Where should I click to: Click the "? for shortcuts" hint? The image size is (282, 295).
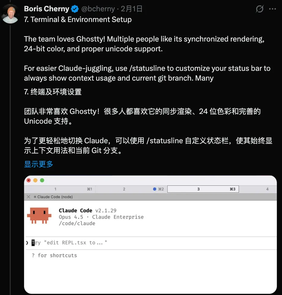54,255
